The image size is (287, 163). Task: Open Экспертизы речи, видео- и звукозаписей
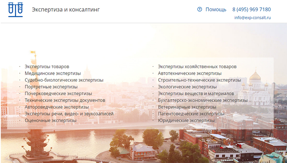69,114
